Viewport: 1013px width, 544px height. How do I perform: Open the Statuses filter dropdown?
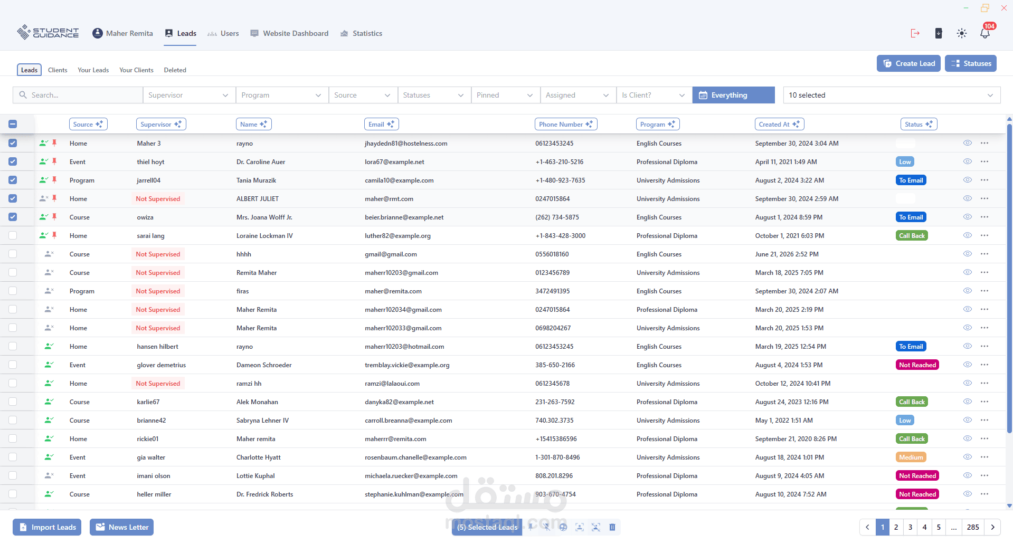[434, 95]
